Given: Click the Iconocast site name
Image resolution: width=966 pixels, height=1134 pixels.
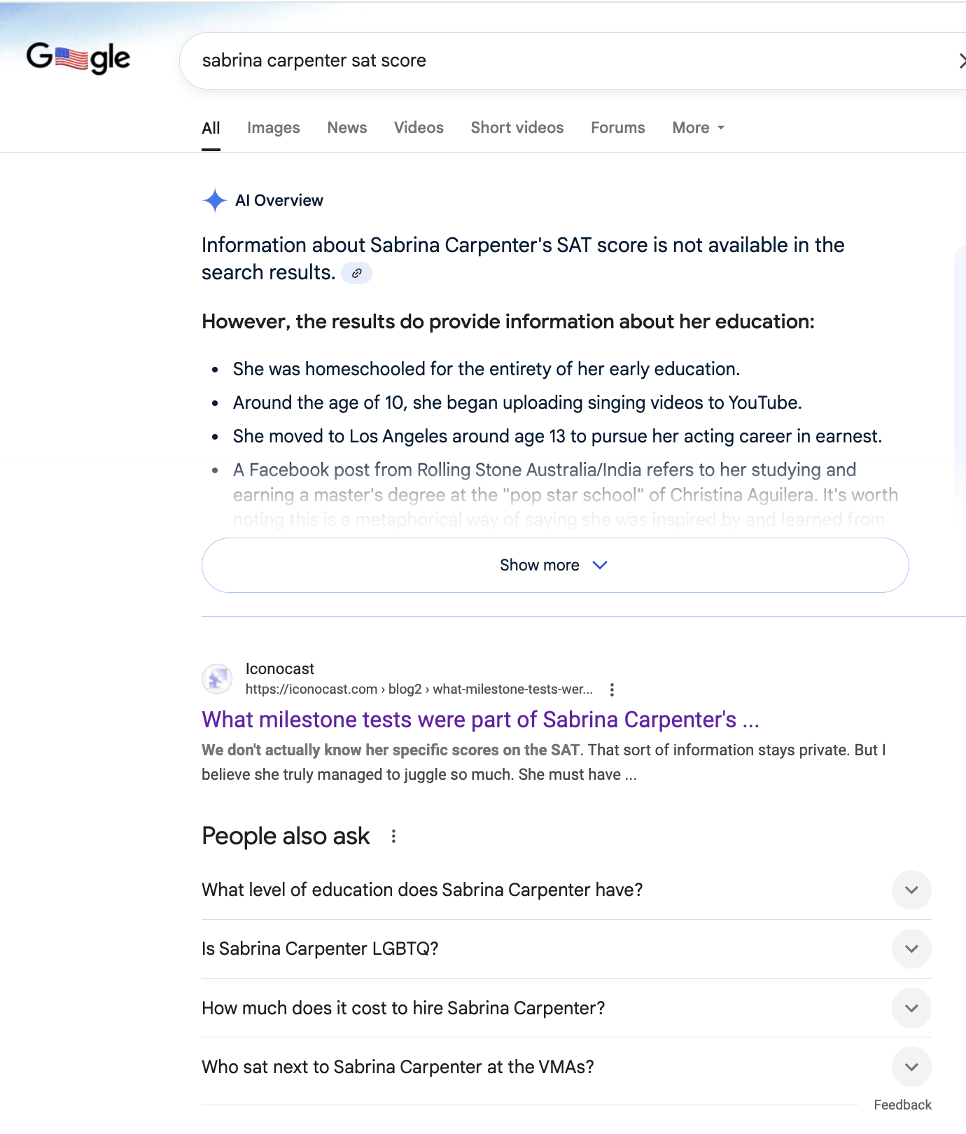Looking at the screenshot, I should [280, 669].
